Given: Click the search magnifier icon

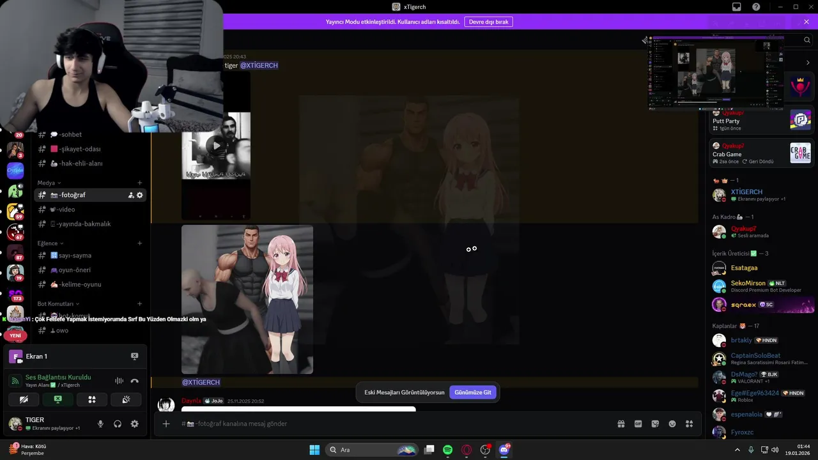Looking at the screenshot, I should [807, 40].
